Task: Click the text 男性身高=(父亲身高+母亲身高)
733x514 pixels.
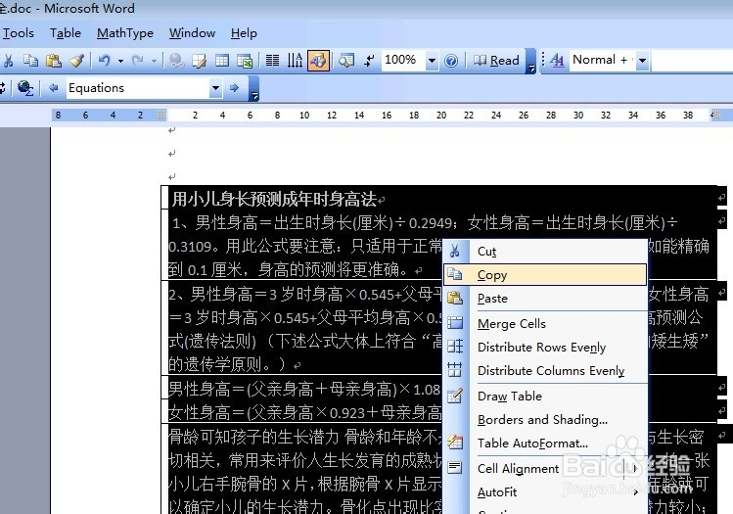Action: (x=283, y=389)
